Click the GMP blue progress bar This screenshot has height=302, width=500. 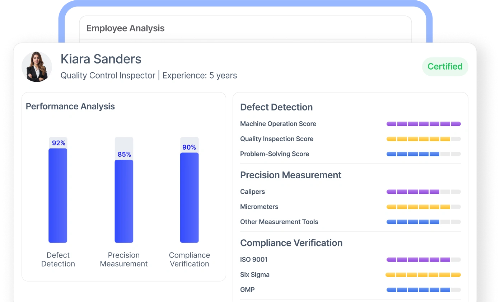424,289
